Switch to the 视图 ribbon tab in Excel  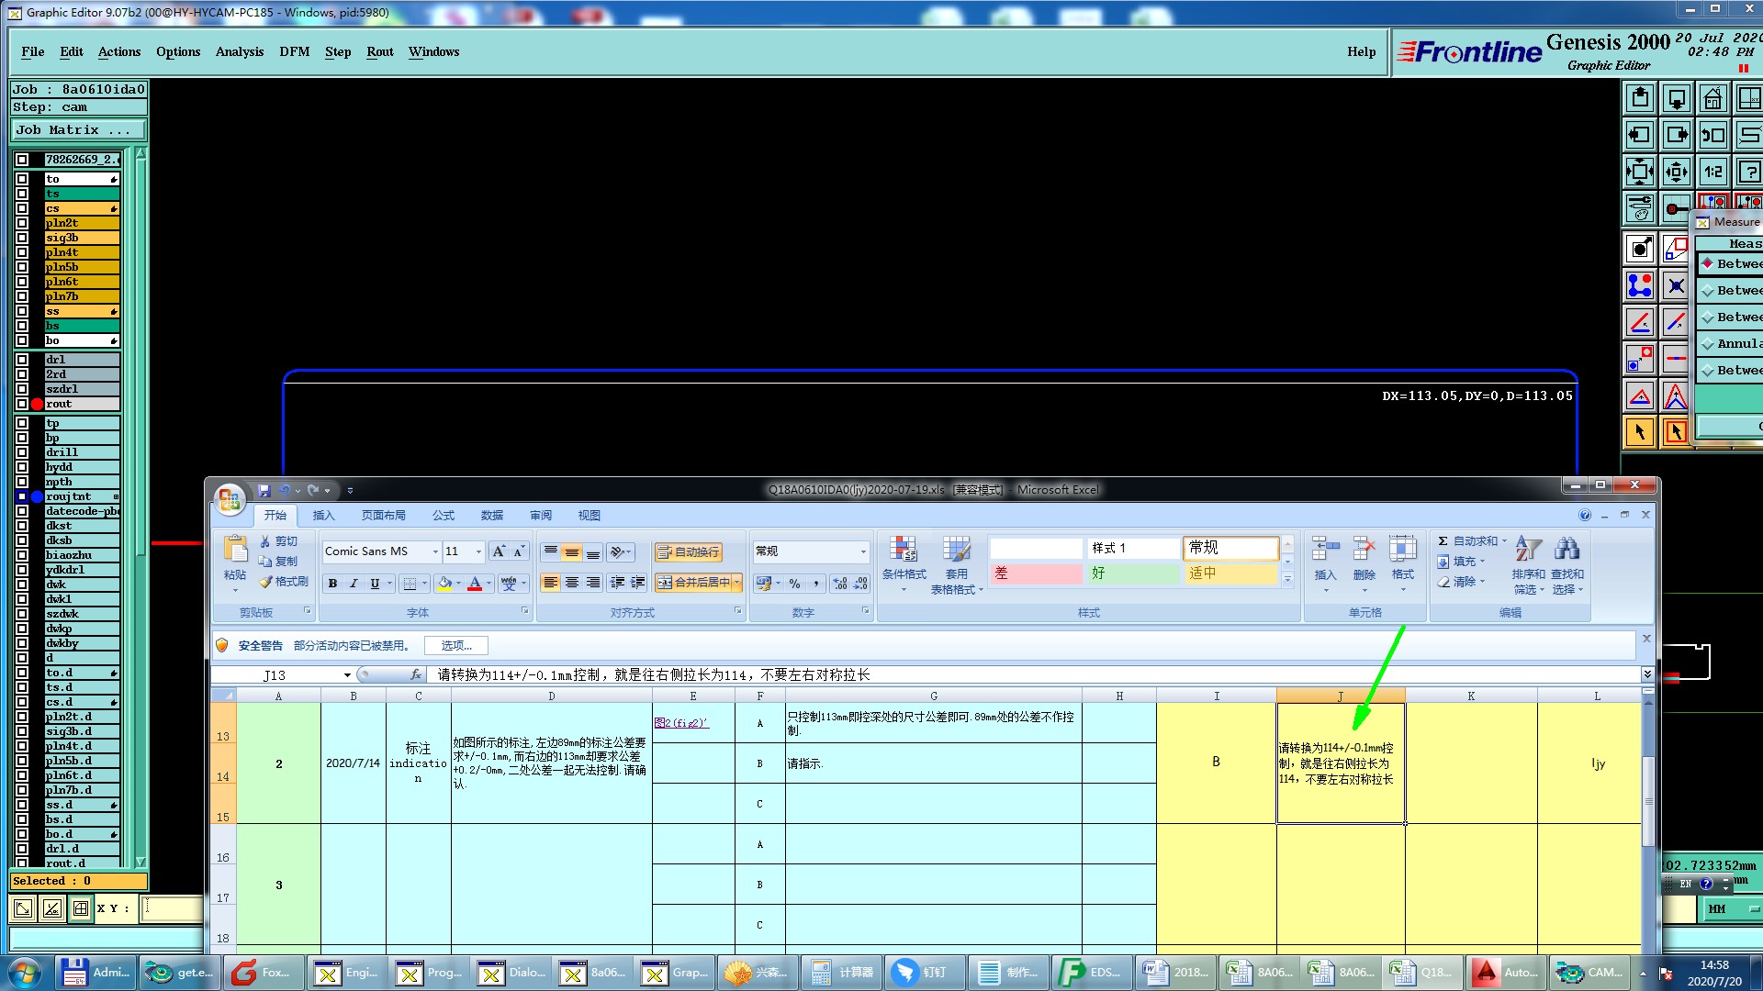(x=590, y=516)
